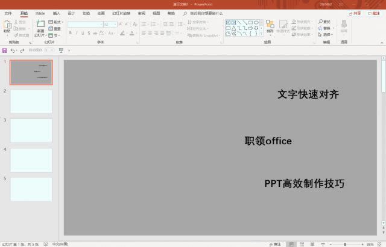Click the Replace (替换) icon
Viewport: 386px width, 247px height.
click(320, 28)
